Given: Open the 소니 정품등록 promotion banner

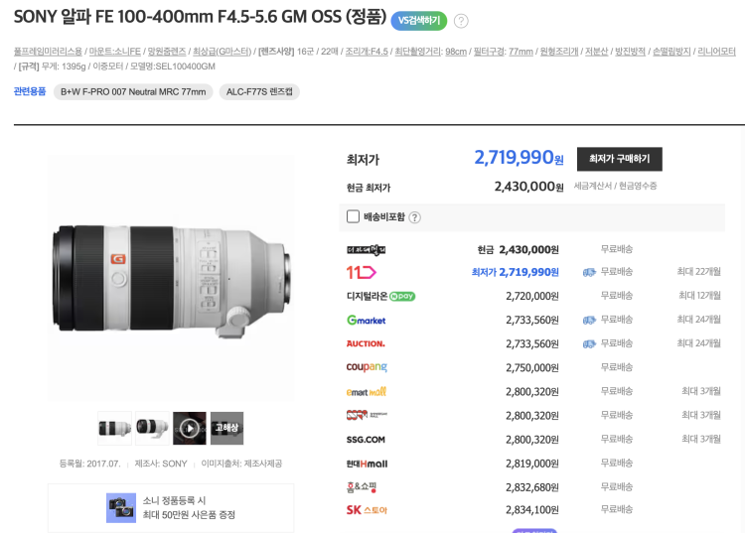Looking at the screenshot, I should click(171, 508).
